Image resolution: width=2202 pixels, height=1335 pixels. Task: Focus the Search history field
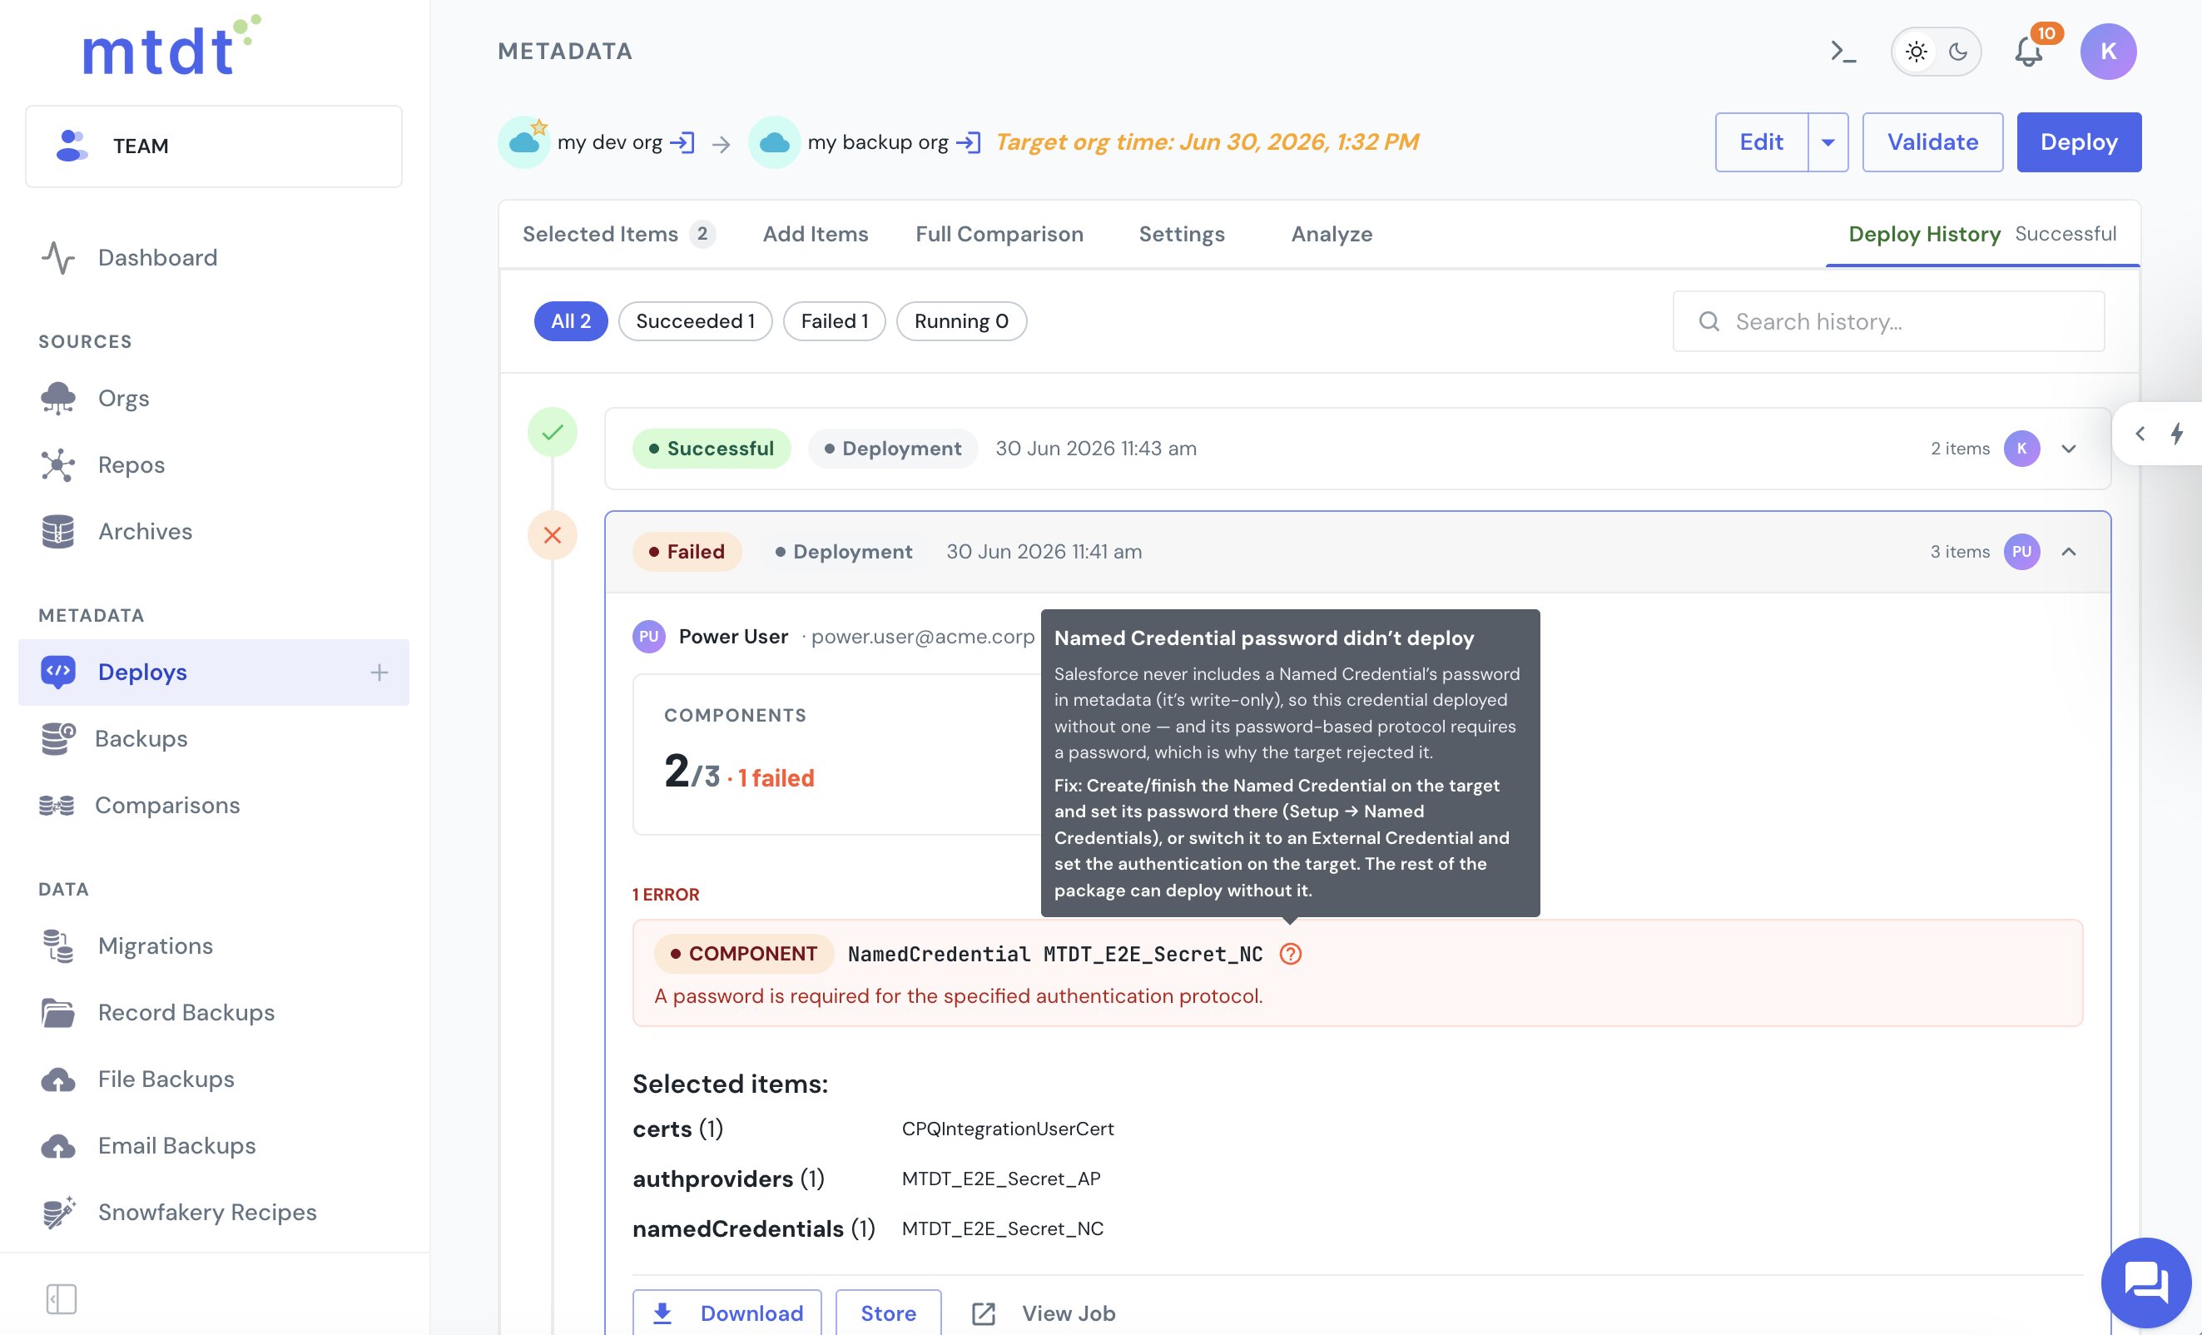click(x=1888, y=320)
